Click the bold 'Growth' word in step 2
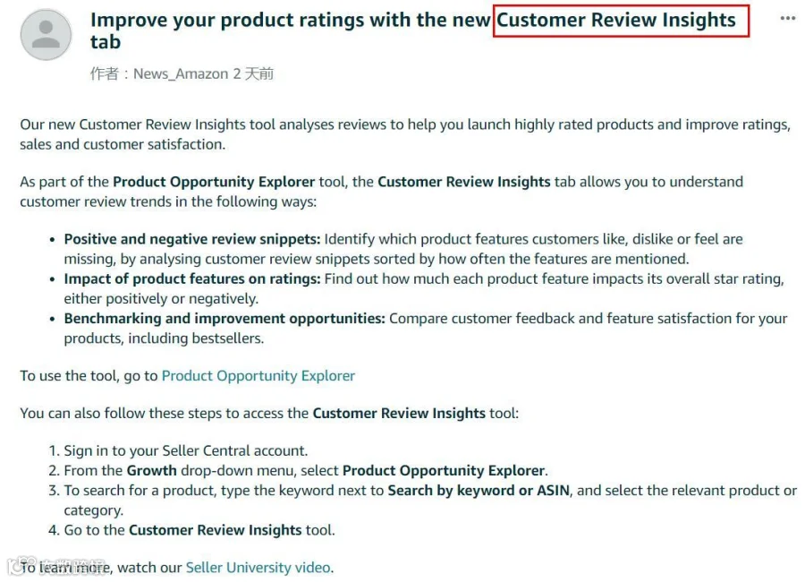The height and width of the screenshot is (582, 805). pos(151,471)
